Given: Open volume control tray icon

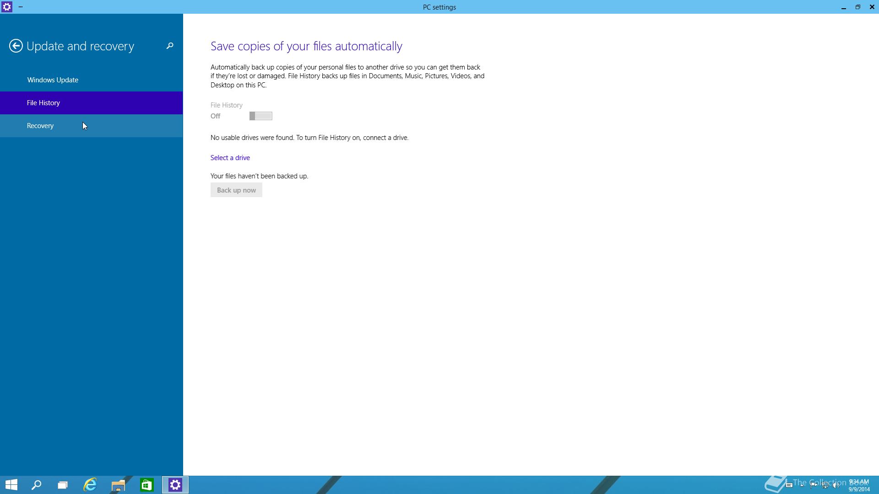Looking at the screenshot, I should pyautogui.click(x=836, y=485).
